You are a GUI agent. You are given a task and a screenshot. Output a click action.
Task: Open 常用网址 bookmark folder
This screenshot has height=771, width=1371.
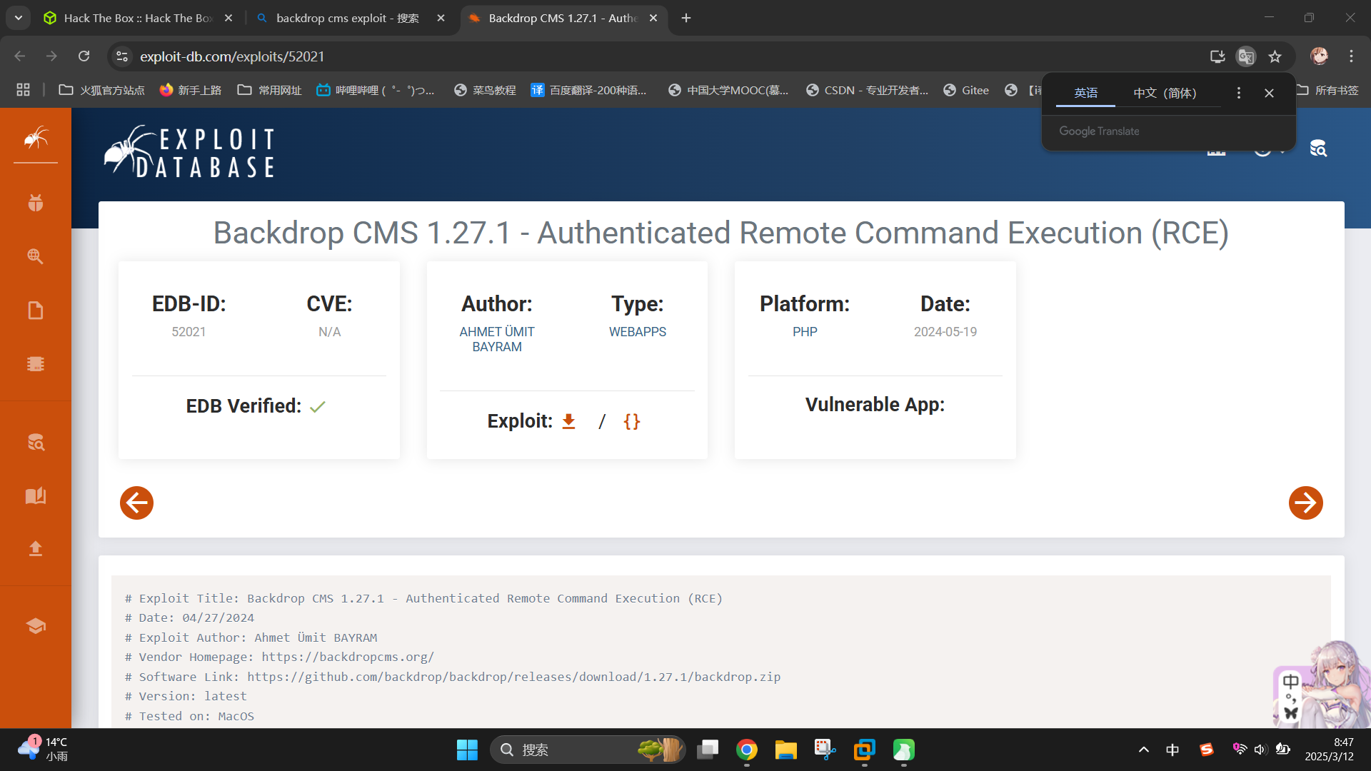point(269,90)
